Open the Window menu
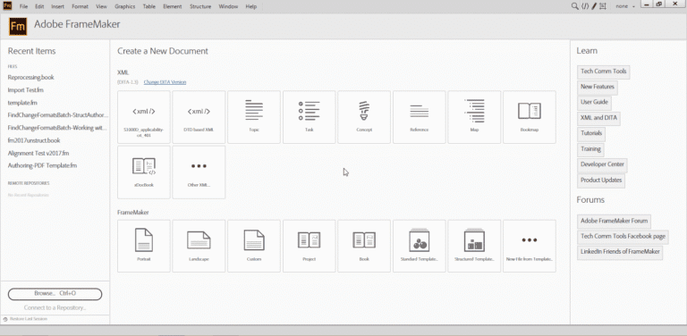The image size is (687, 336). tap(228, 6)
